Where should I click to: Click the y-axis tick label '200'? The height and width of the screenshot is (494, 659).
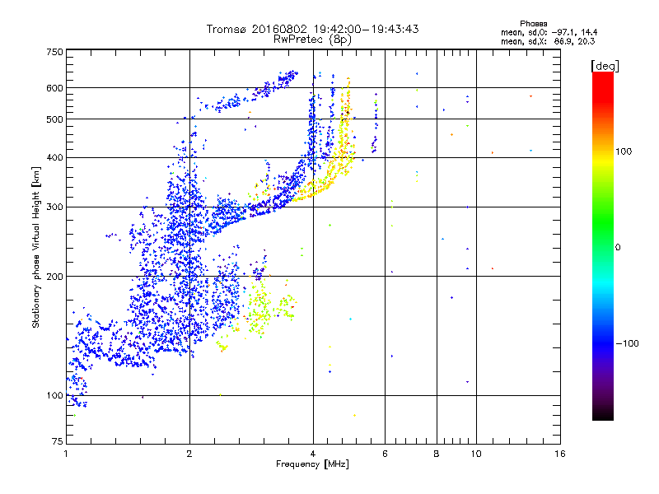click(54, 277)
